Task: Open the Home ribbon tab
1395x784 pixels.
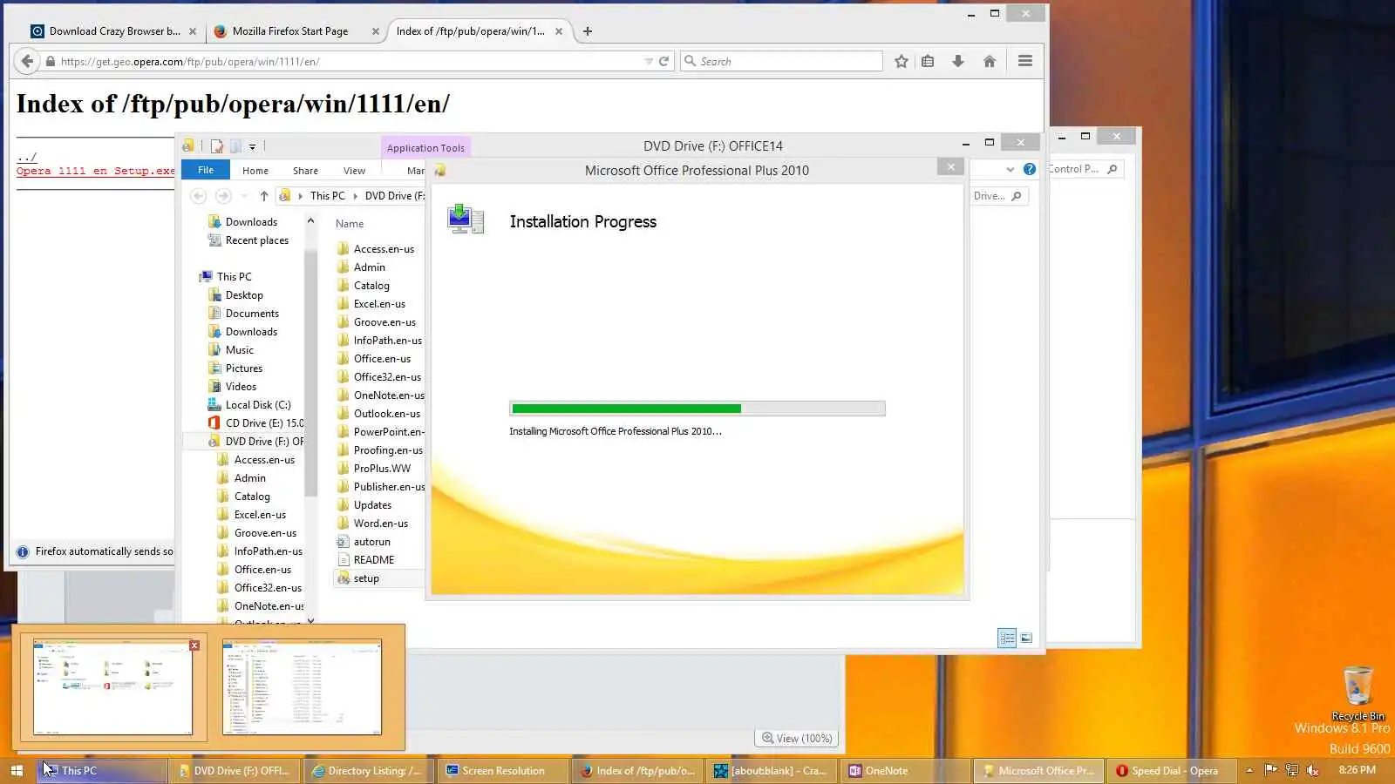Action: (255, 171)
